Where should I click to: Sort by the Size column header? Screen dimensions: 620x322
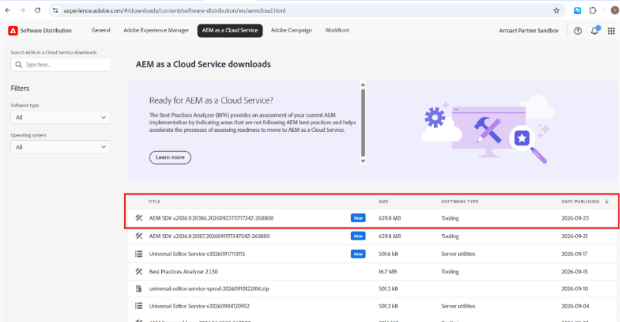point(383,202)
